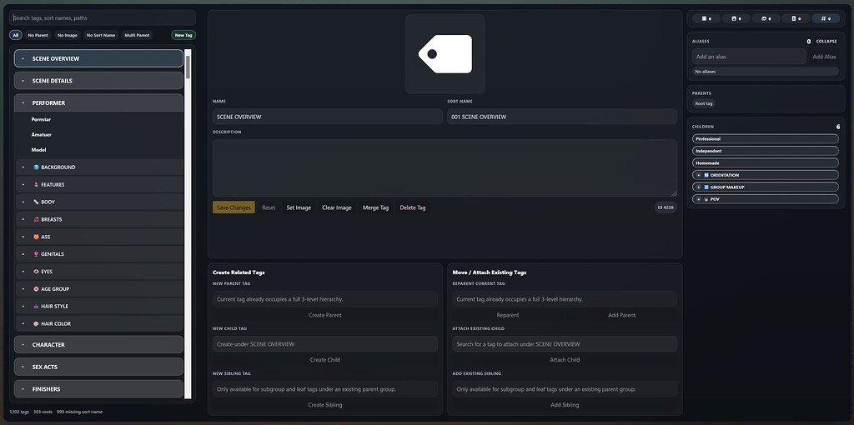Click Set Image
The height and width of the screenshot is (425, 854).
pyautogui.click(x=299, y=207)
